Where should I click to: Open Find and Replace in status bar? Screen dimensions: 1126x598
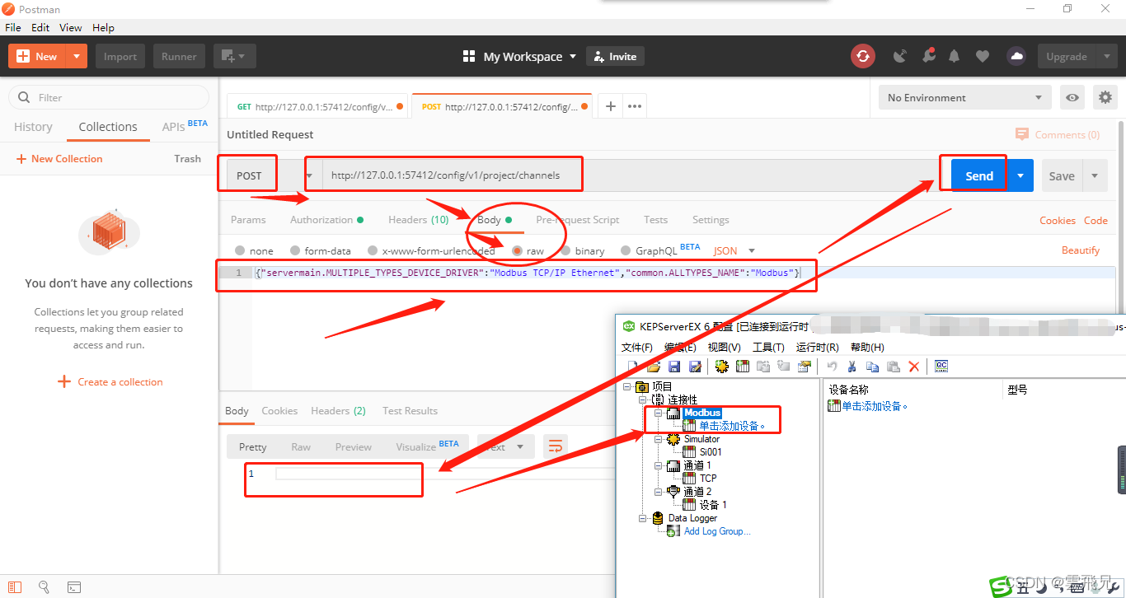(x=45, y=587)
